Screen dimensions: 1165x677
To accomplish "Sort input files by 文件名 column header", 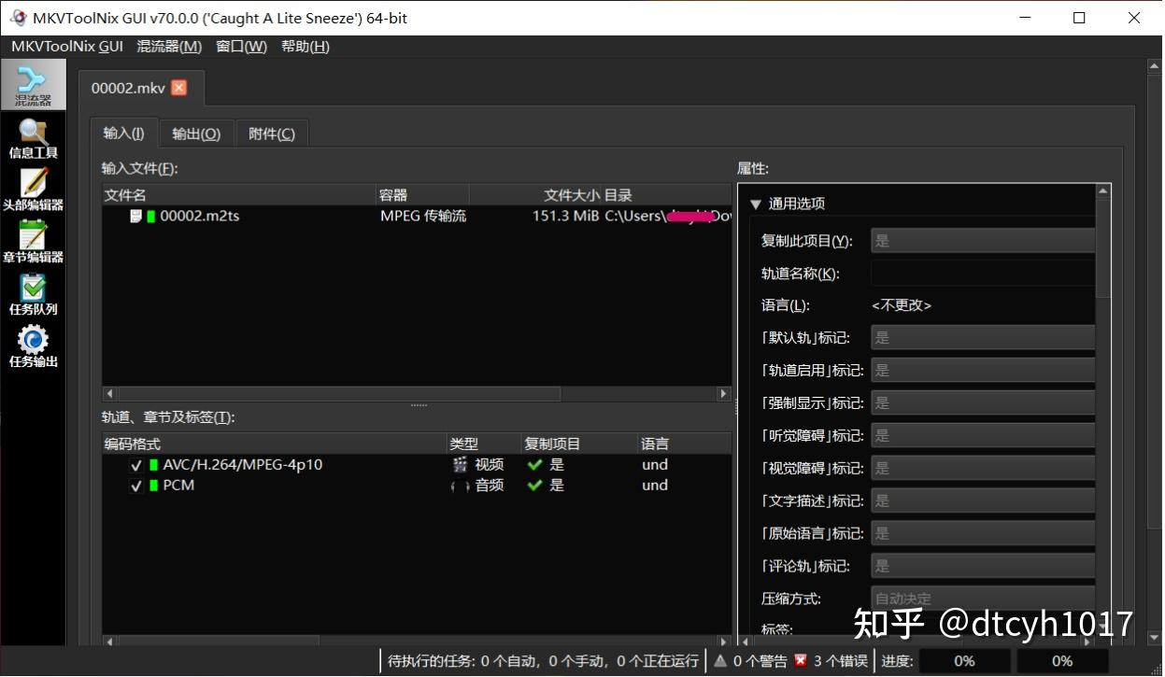I will 238,195.
